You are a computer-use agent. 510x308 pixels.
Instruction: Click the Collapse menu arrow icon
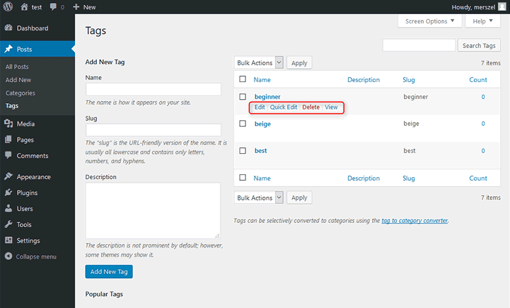coord(8,256)
